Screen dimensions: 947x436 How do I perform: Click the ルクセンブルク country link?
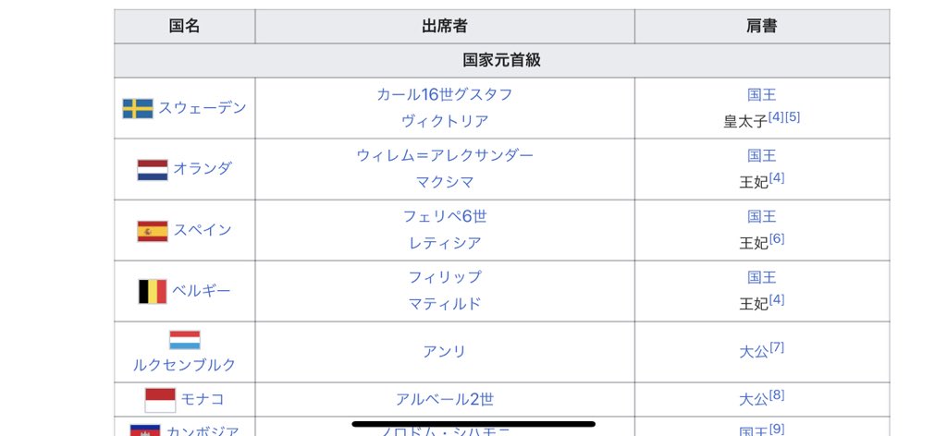(185, 365)
